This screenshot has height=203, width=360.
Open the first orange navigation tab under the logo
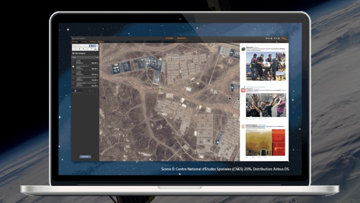click(75, 42)
